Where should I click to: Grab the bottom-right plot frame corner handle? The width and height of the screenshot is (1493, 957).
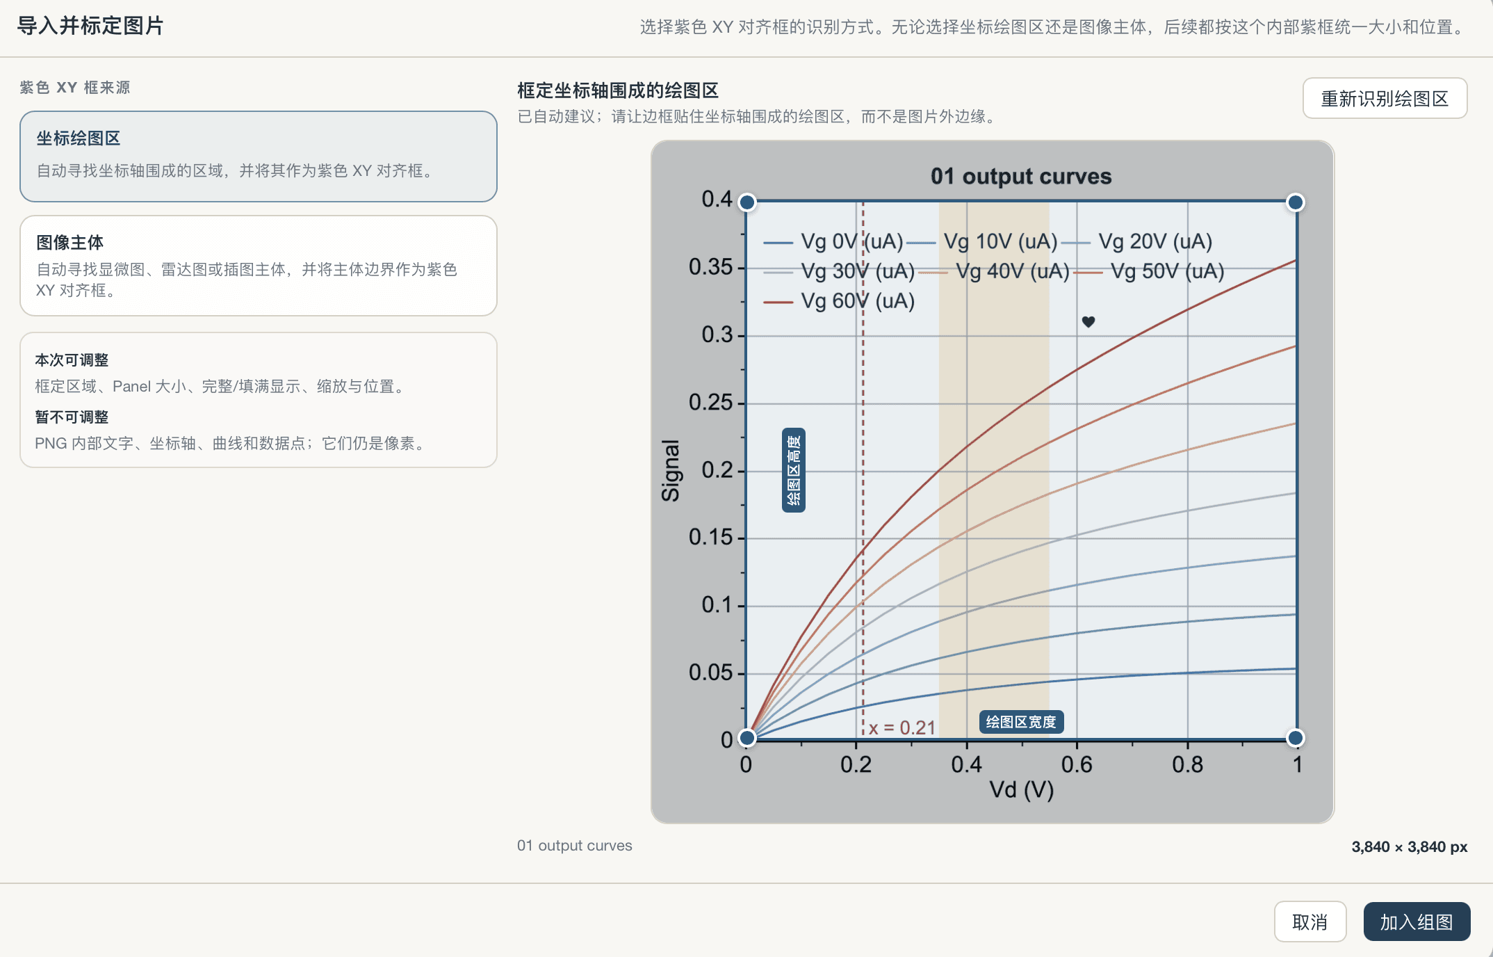click(1296, 738)
